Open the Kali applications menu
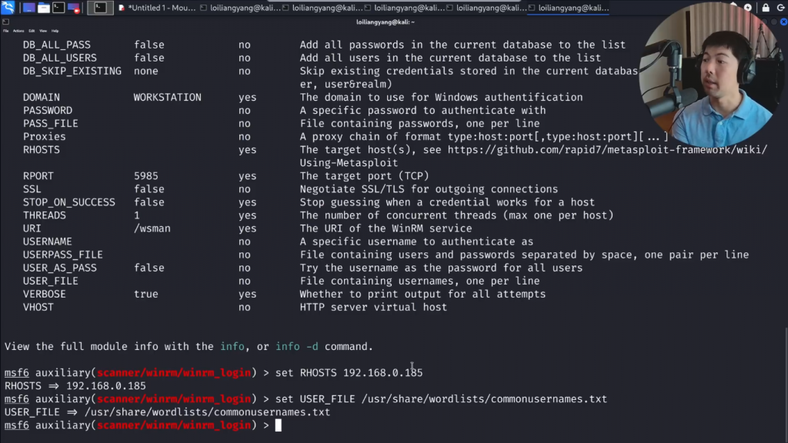The height and width of the screenshot is (443, 788). (x=8, y=8)
